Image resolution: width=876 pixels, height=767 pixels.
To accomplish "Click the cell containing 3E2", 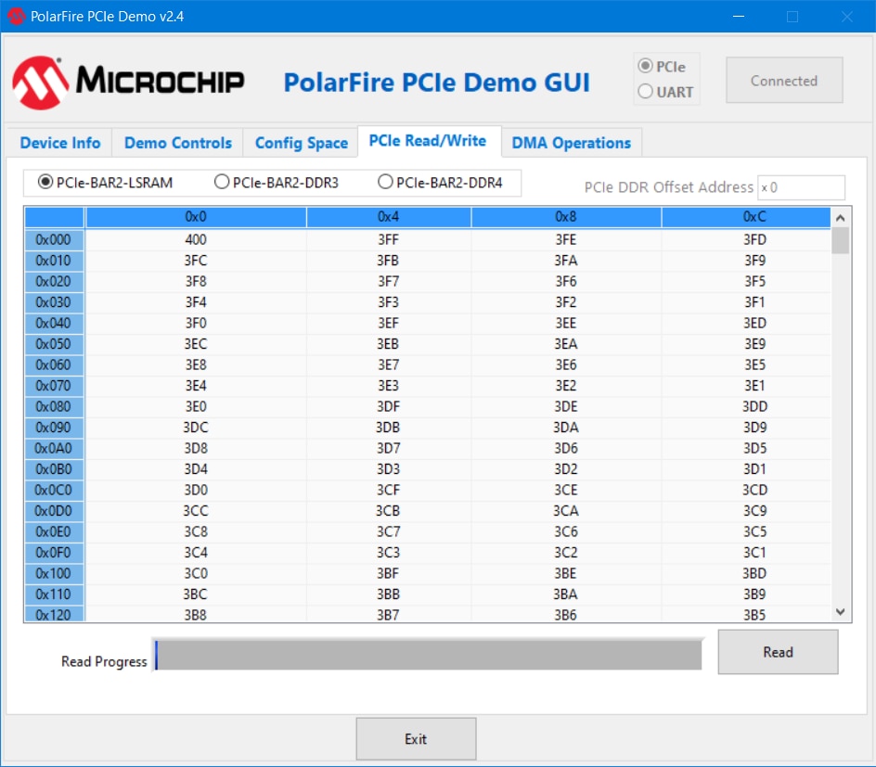I will click(566, 386).
